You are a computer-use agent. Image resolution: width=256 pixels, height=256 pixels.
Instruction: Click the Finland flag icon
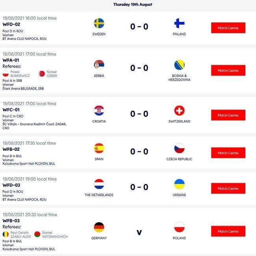[x=179, y=23]
